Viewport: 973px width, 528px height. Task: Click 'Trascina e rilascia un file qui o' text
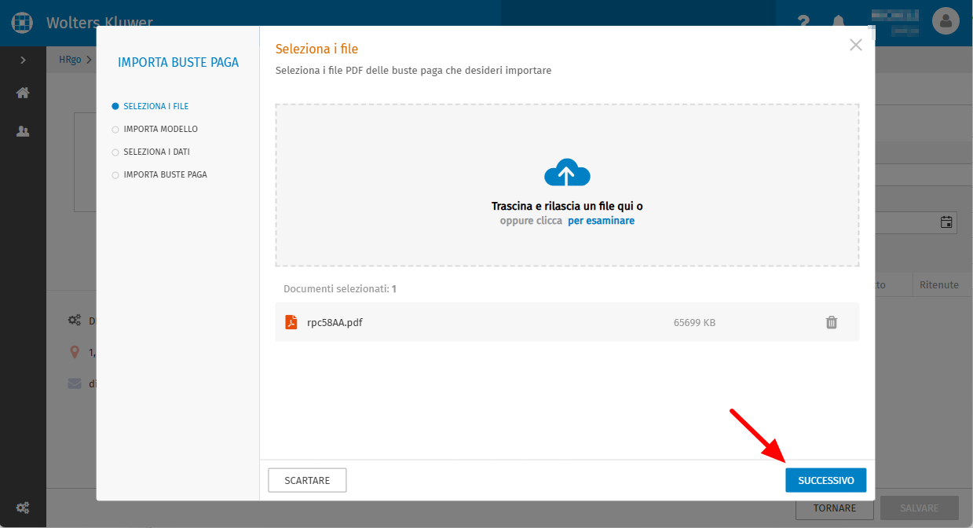coord(567,206)
